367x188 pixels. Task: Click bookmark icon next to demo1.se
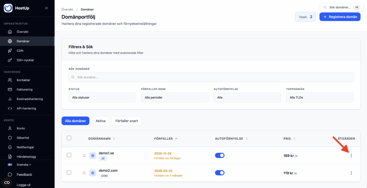84,155
